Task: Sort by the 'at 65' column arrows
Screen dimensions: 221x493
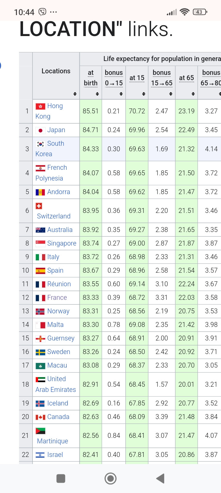Action: [x=193, y=94]
